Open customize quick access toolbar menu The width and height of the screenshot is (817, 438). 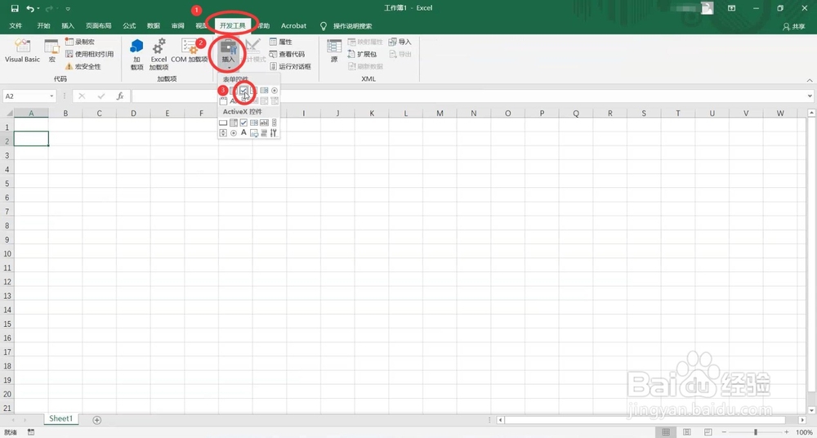point(69,9)
